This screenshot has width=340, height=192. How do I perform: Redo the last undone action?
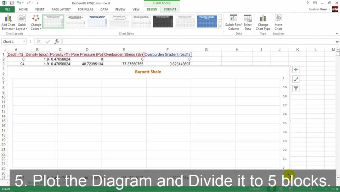29,3
